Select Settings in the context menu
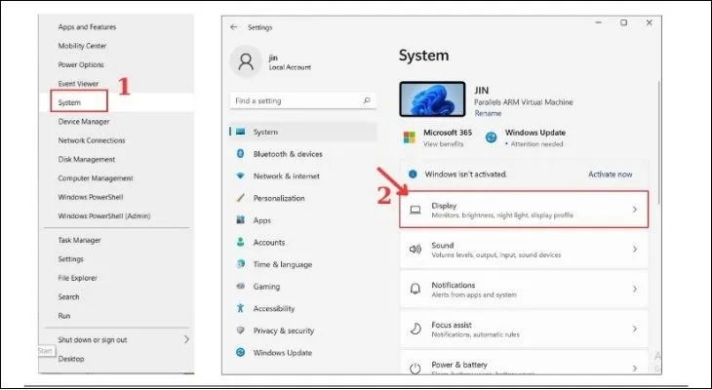The image size is (712, 390). pyautogui.click(x=70, y=258)
